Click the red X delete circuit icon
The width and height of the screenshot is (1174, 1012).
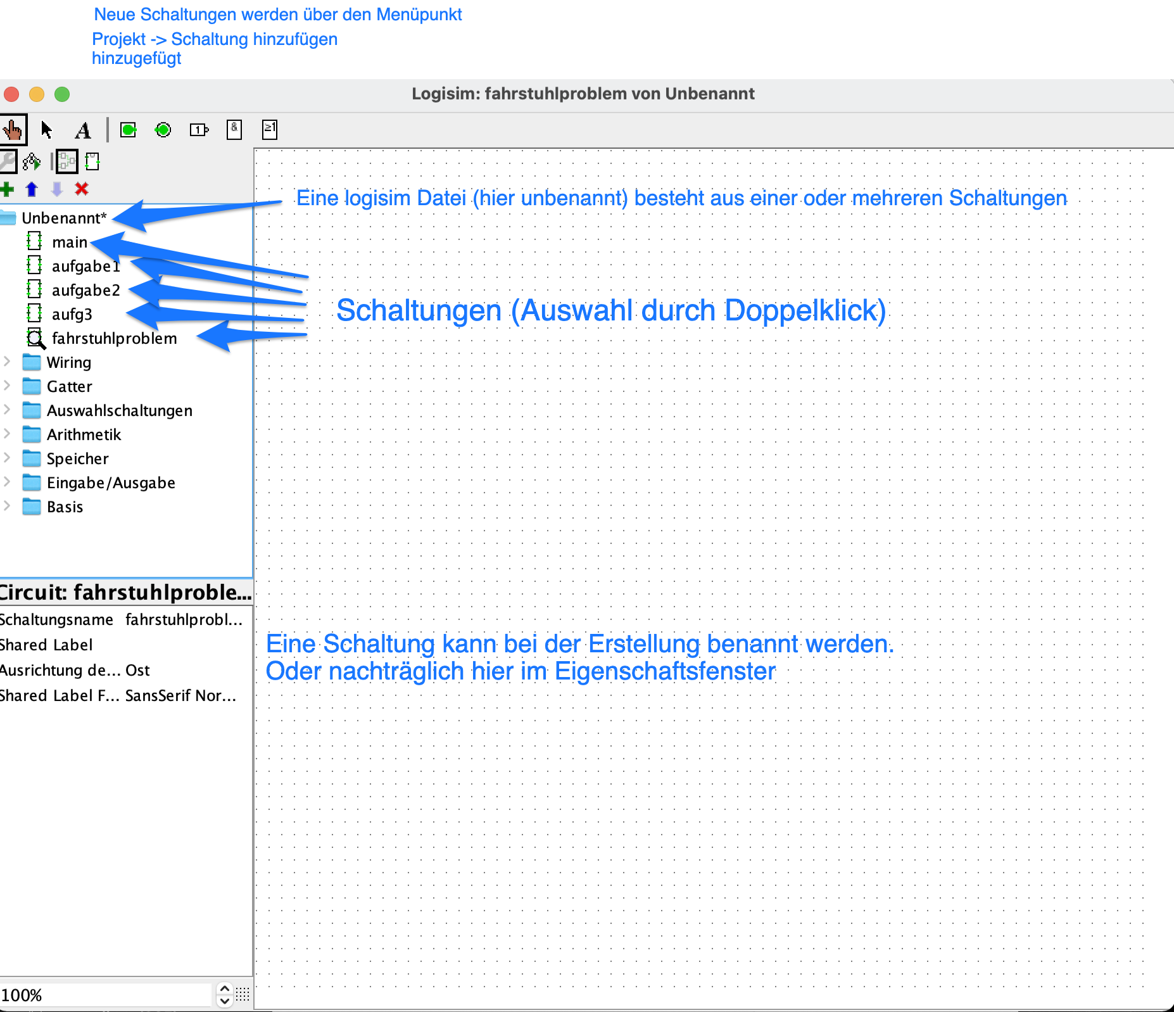click(x=81, y=189)
